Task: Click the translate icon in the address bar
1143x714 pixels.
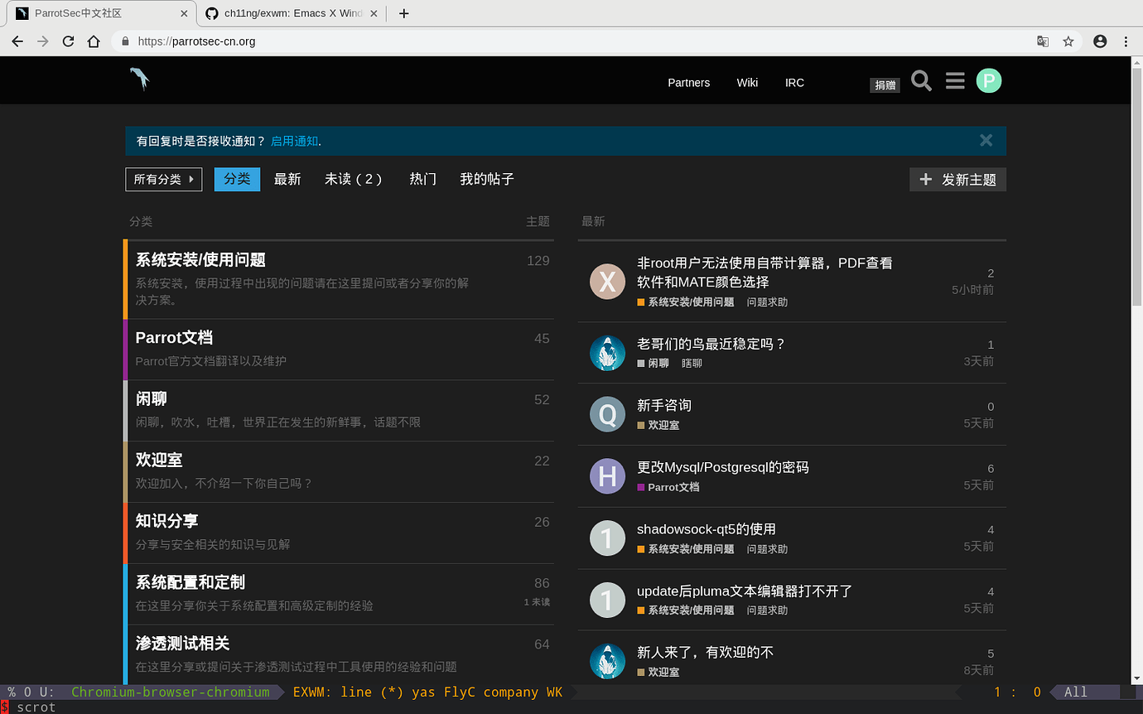Action: click(1042, 41)
